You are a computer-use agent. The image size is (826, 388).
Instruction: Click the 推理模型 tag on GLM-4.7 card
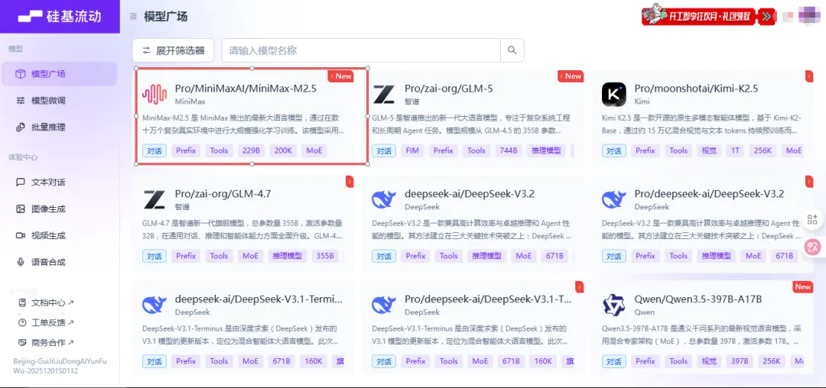pos(287,256)
